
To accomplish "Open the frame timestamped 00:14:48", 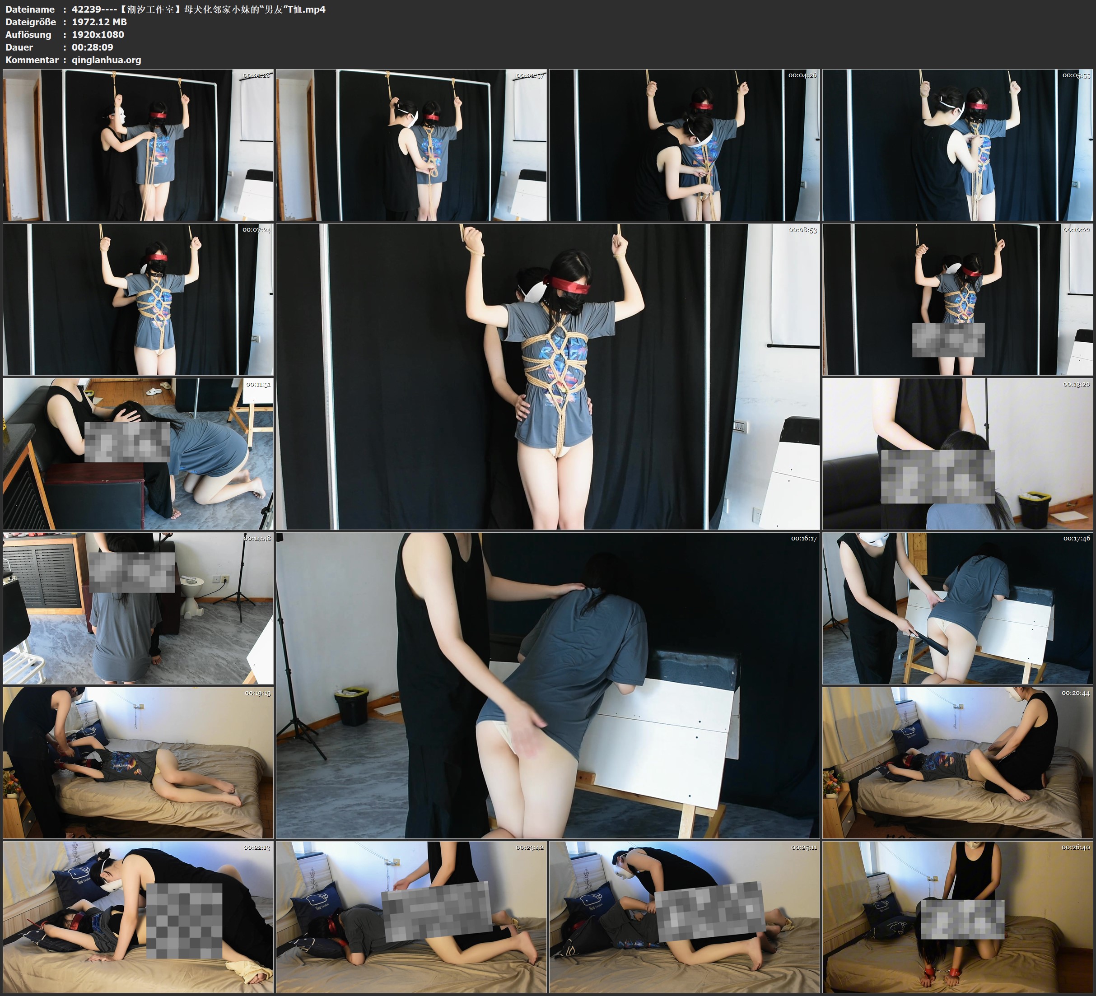I will click(x=138, y=608).
